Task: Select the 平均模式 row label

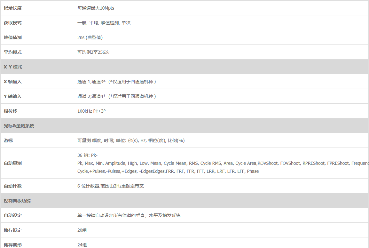Action: (x=13, y=52)
